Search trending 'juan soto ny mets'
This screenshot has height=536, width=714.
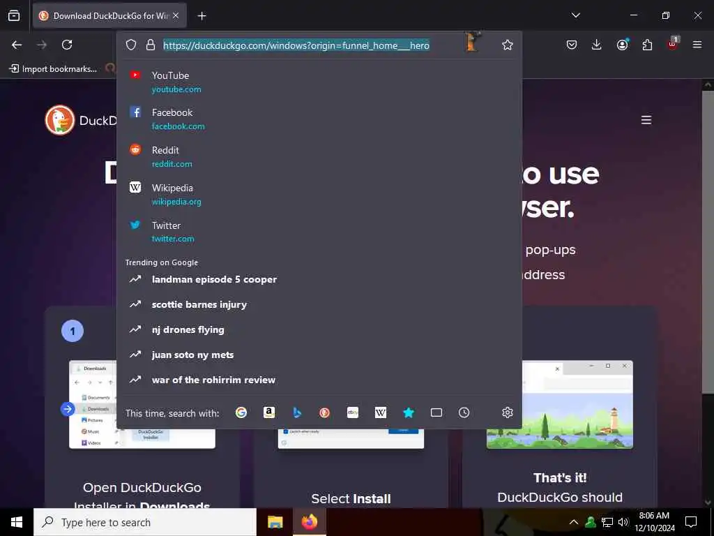click(x=319, y=355)
